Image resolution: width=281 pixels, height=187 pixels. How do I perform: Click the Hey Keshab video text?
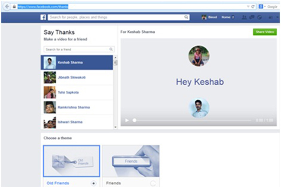[200, 82]
